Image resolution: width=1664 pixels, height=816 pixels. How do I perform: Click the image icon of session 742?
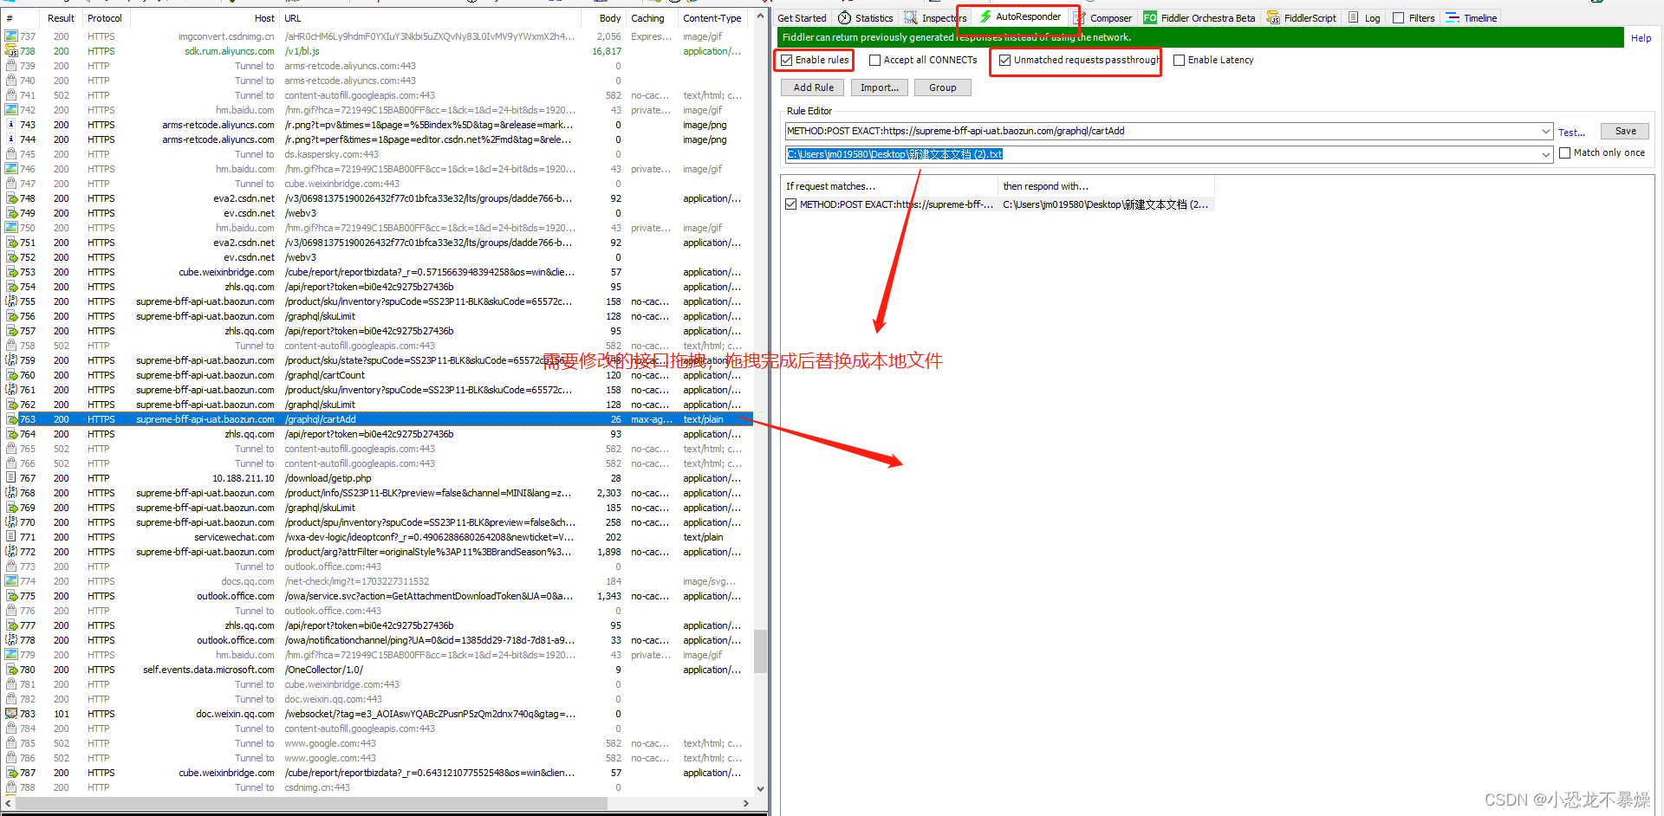coord(11,110)
